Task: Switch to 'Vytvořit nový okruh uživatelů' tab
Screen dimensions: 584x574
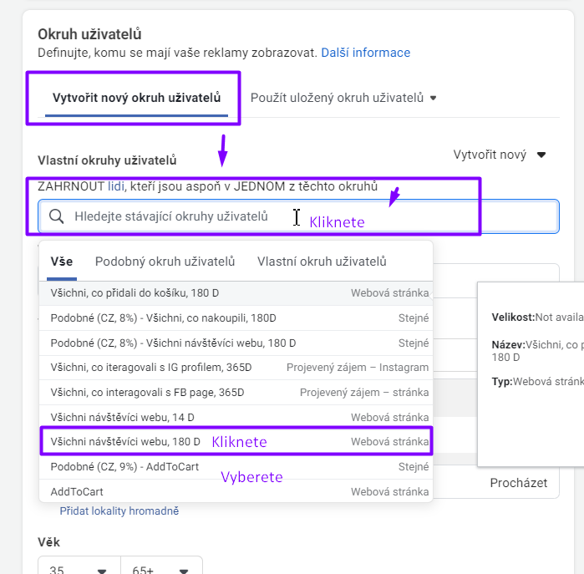Action: click(x=136, y=98)
